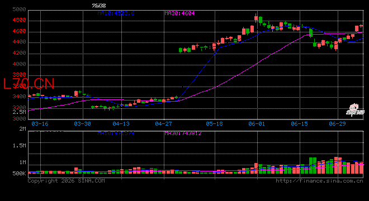Select the 4400 price axis label
This screenshot has width=369, height=201.
(19, 42)
